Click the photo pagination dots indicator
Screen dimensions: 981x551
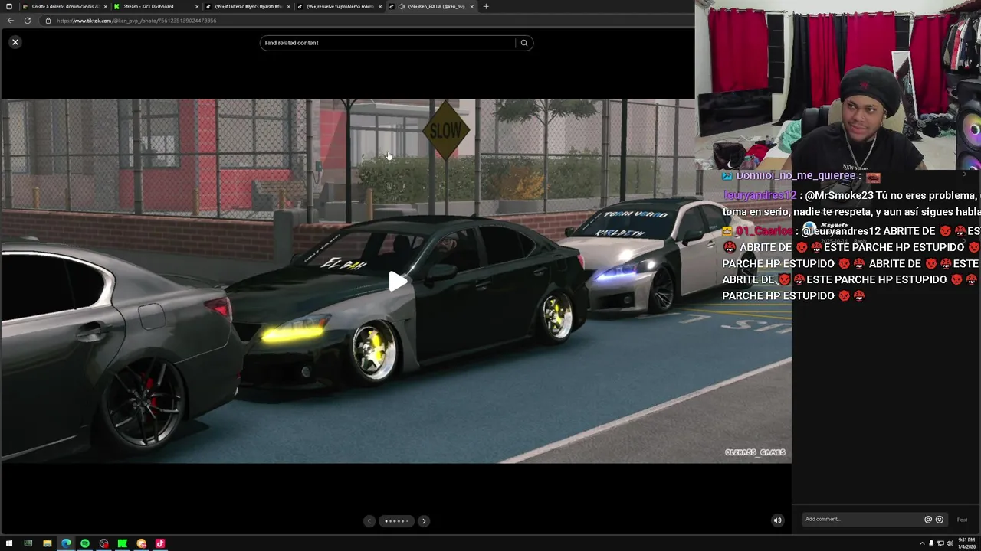(396, 521)
